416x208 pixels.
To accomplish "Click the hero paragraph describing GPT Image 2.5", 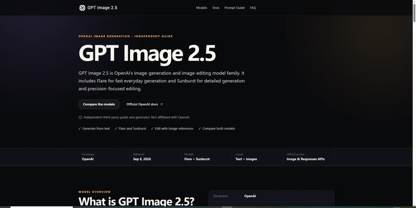I will click(x=162, y=81).
